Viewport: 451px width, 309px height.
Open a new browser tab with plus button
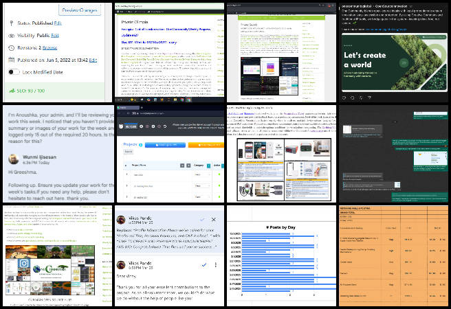[x=142, y=107]
